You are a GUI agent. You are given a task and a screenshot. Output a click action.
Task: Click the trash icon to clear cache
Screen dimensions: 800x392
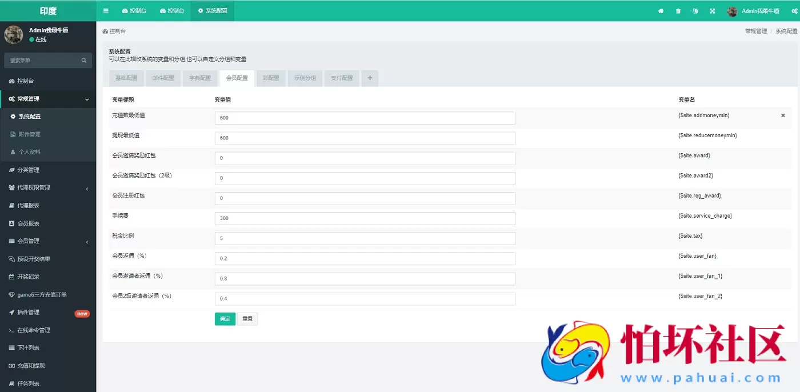(x=678, y=11)
